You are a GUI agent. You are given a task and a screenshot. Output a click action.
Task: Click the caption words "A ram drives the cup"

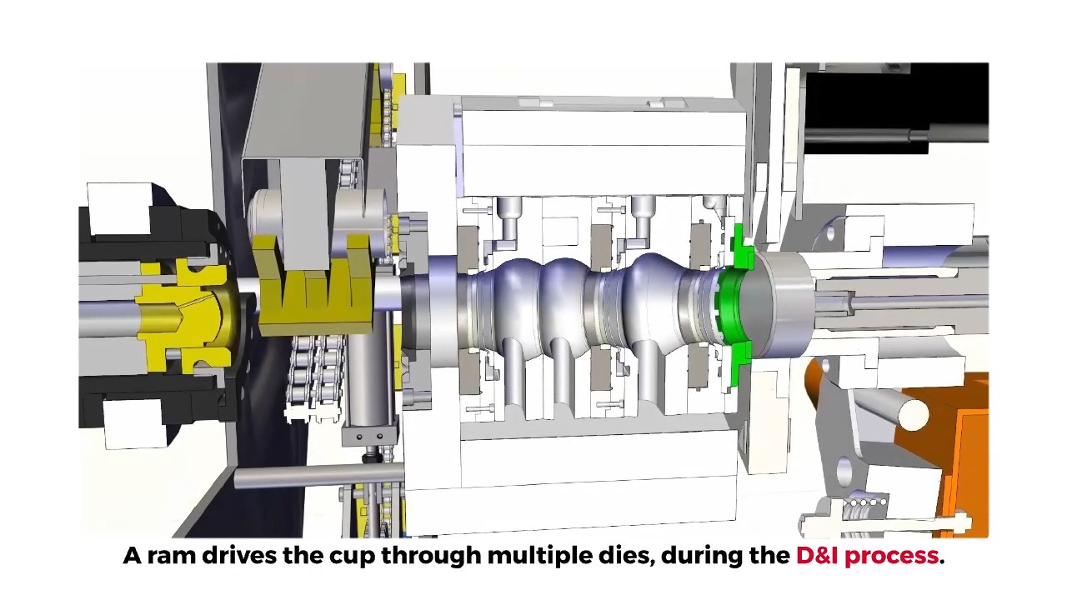tap(249, 556)
